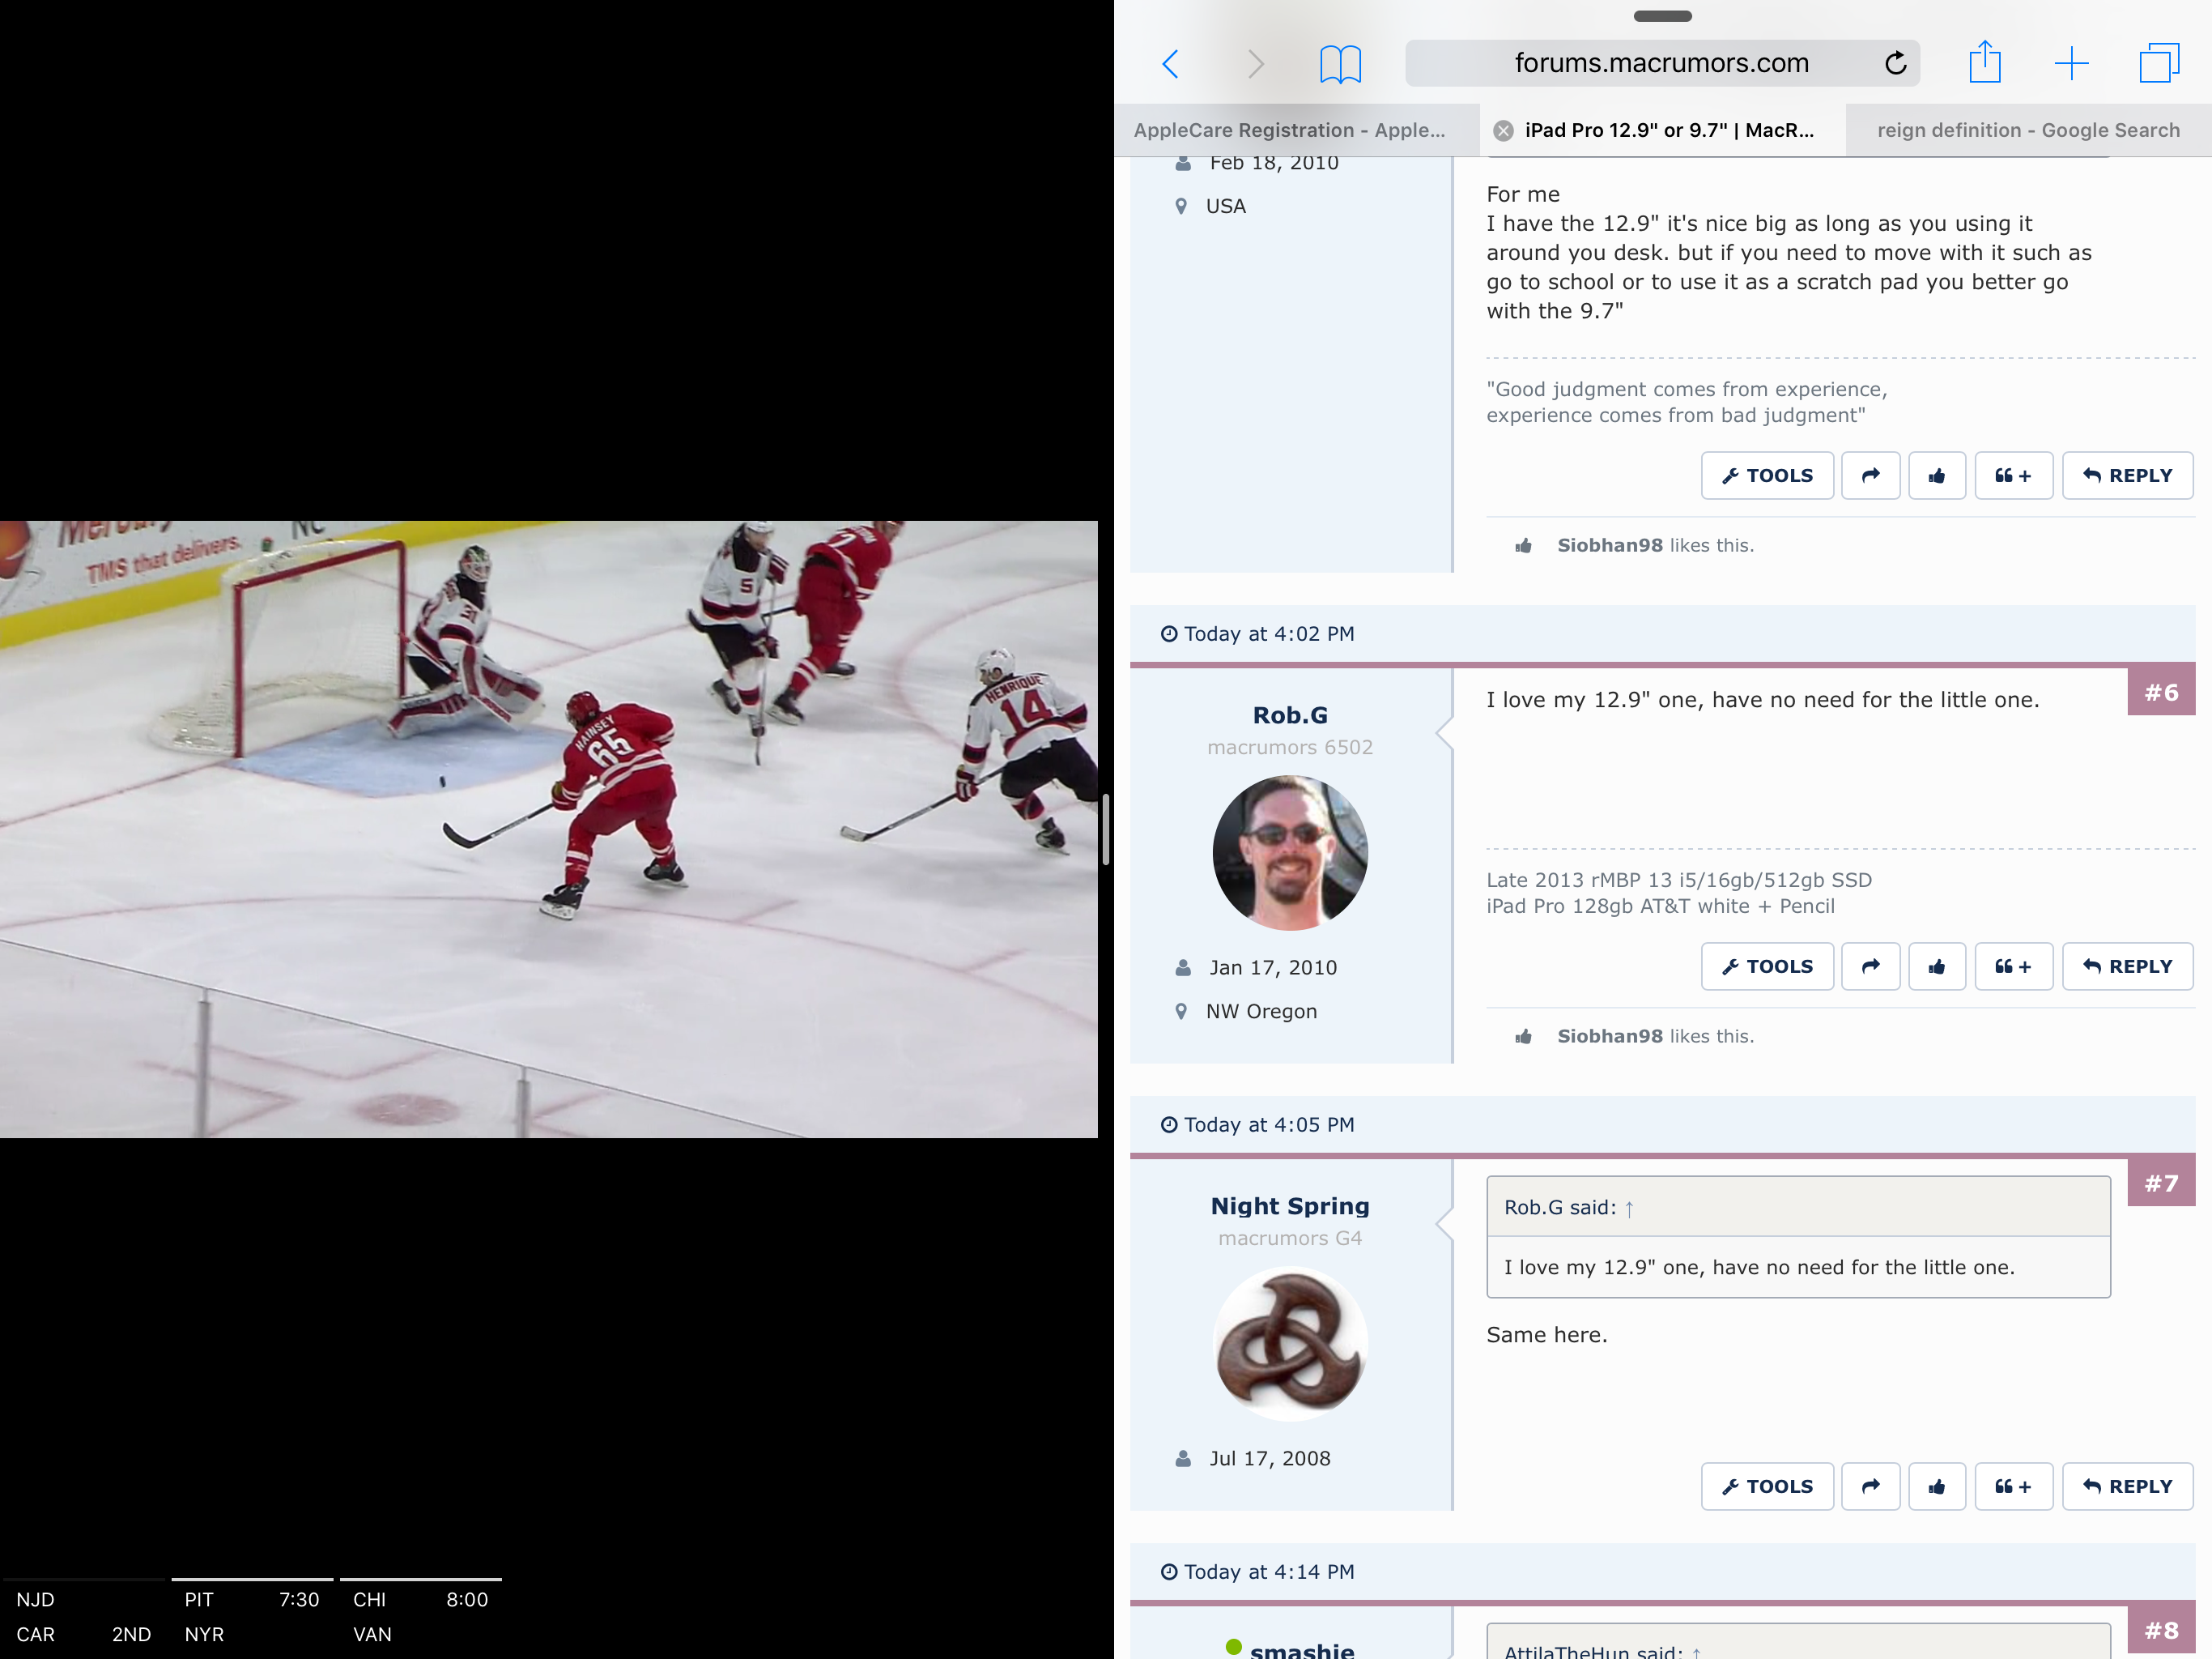Tap the hockey video frame
The image size is (2212, 1659).
click(x=549, y=829)
